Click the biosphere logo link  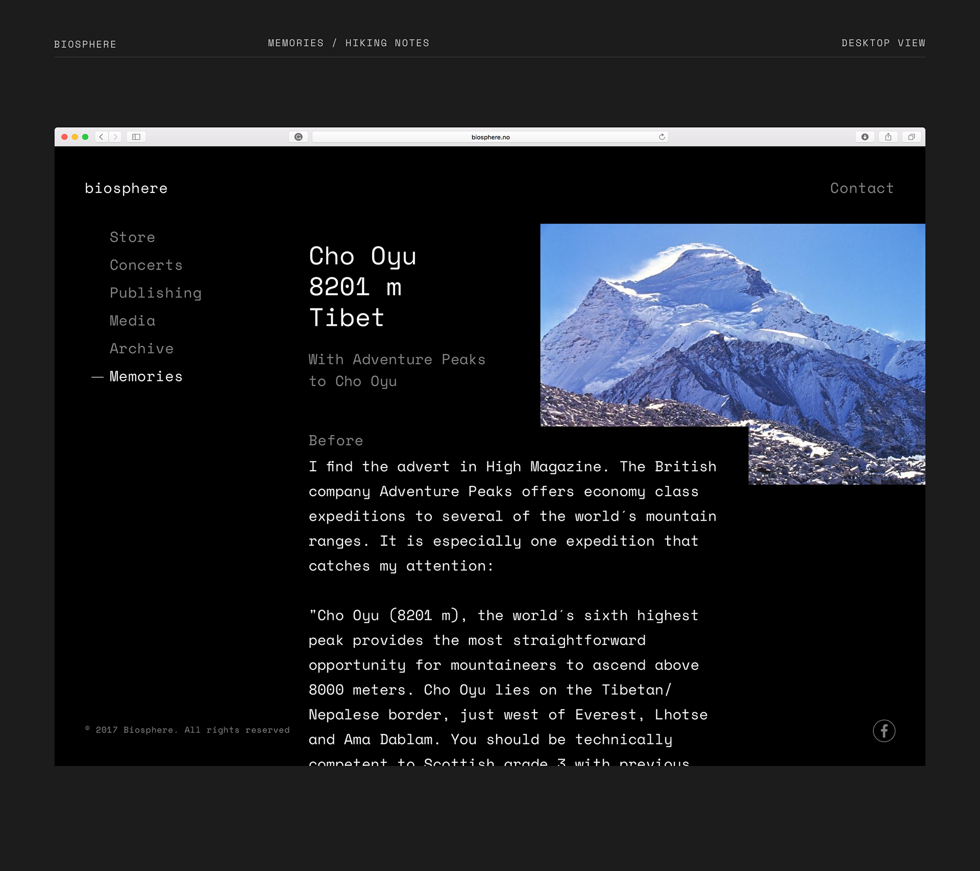pyautogui.click(x=126, y=188)
